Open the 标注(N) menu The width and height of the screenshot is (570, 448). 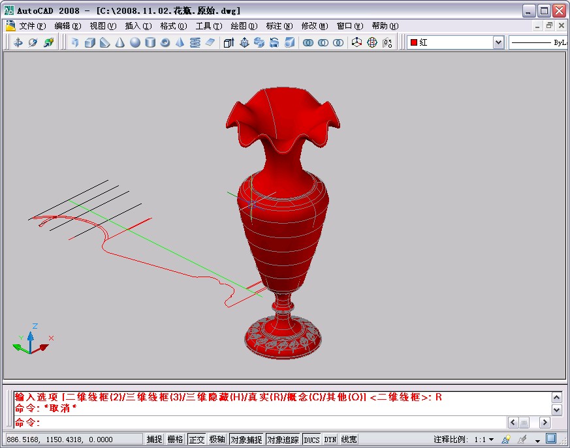[x=279, y=26]
